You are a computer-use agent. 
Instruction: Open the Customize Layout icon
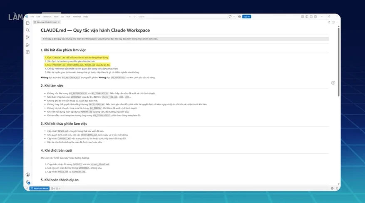click(303, 17)
